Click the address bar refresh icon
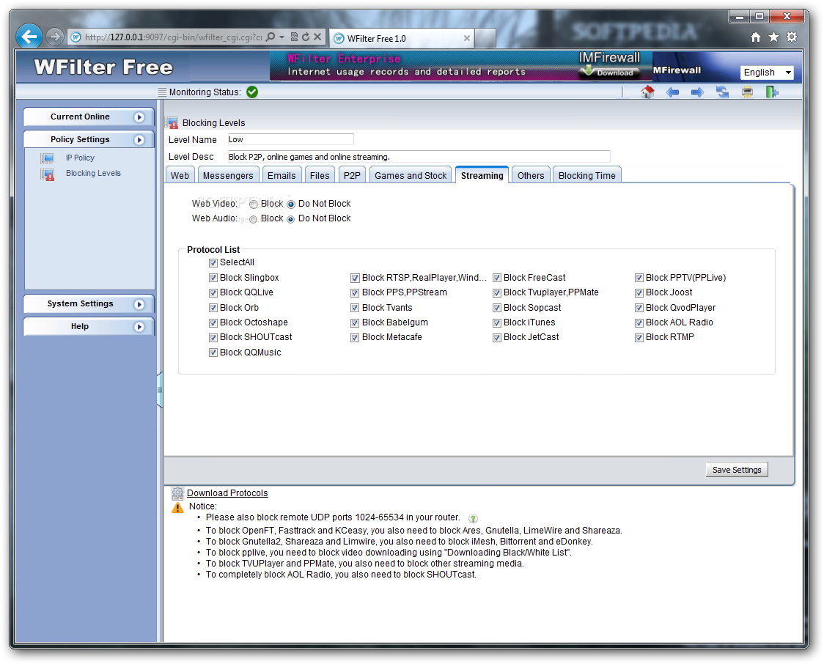The width and height of the screenshot is (824, 664). (306, 37)
